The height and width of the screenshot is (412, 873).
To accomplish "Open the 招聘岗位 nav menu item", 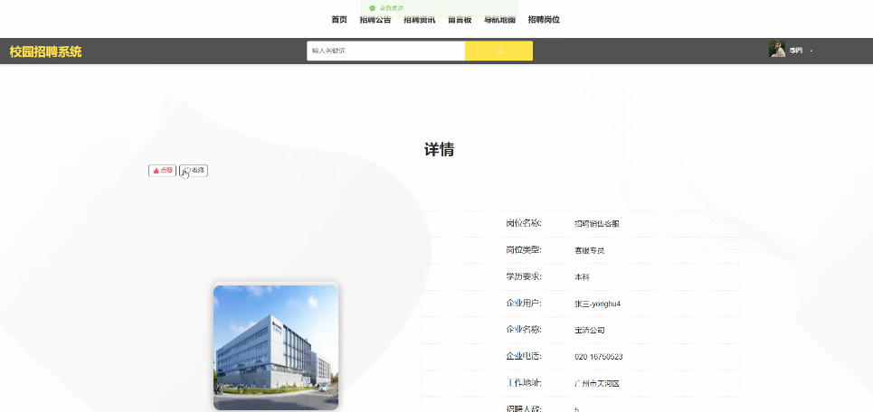I will pos(544,20).
